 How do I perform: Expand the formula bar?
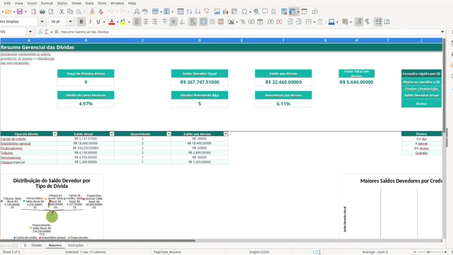(442, 32)
